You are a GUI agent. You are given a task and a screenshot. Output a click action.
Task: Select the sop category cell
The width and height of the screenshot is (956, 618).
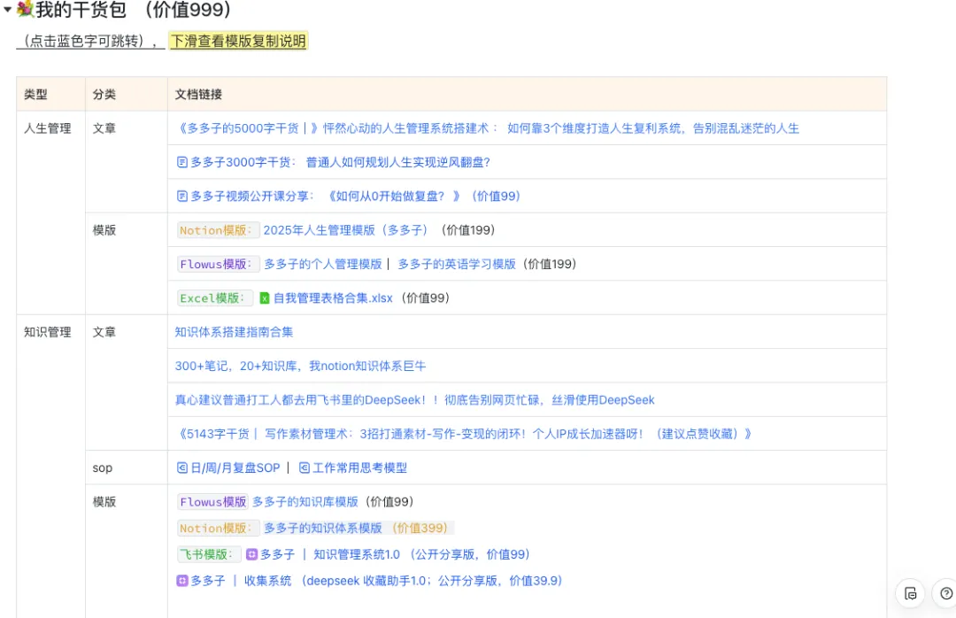click(x=127, y=467)
